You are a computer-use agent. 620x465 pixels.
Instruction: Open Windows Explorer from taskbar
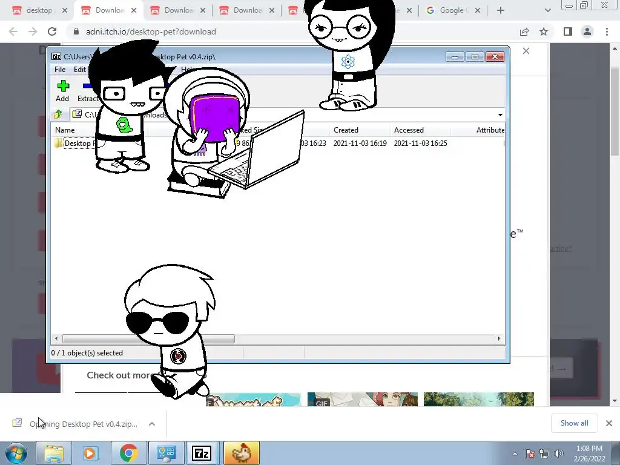click(54, 453)
